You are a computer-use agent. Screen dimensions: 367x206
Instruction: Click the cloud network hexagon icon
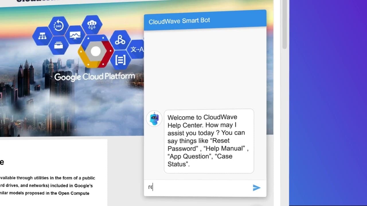92,25
